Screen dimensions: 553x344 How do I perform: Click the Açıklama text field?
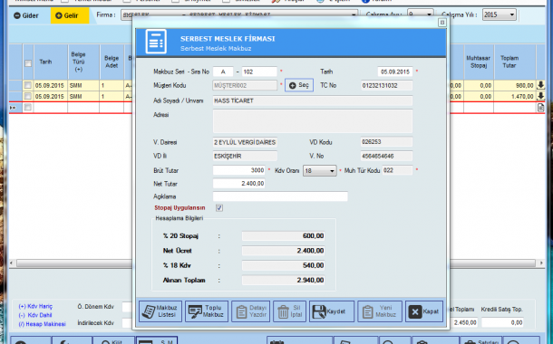[280, 196]
